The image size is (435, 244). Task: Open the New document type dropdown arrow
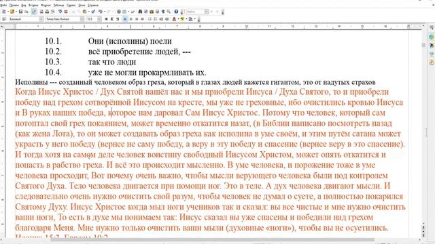tap(8, 12)
